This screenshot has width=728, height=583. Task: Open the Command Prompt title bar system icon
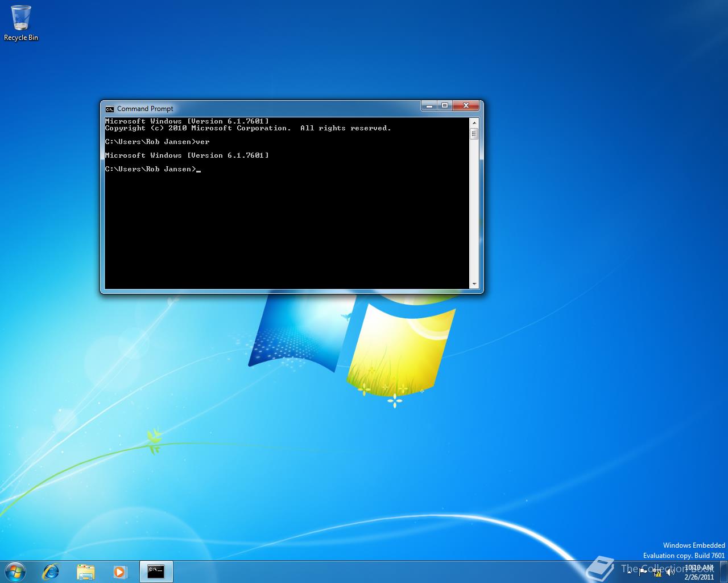110,109
